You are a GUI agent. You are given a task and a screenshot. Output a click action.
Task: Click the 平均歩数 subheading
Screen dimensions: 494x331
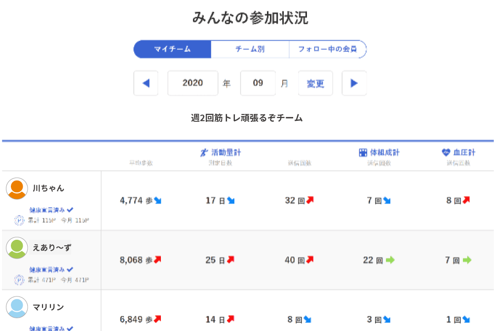(141, 163)
